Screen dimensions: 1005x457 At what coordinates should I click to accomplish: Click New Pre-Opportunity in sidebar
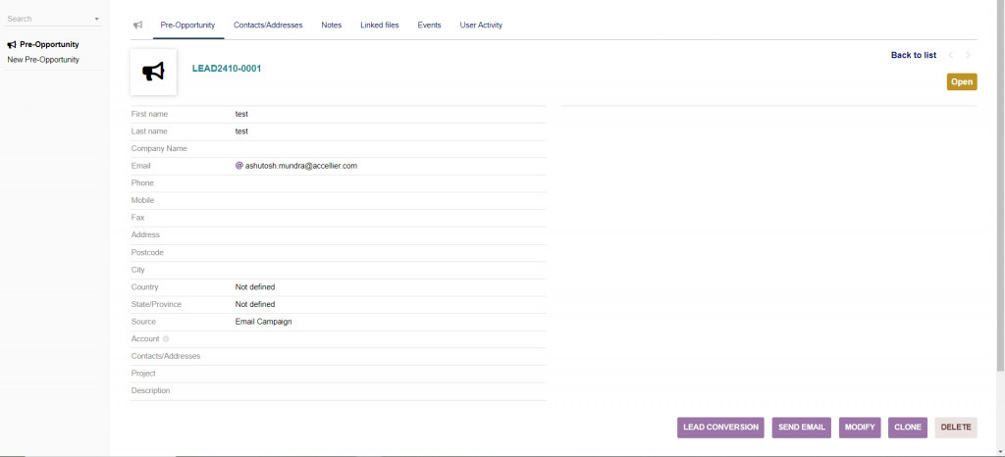point(43,60)
